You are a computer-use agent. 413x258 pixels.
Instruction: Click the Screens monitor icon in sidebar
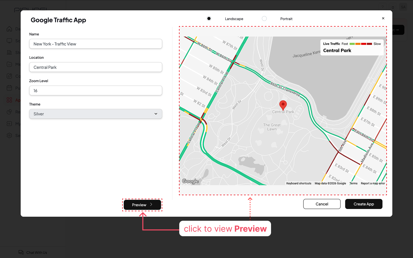(9, 41)
